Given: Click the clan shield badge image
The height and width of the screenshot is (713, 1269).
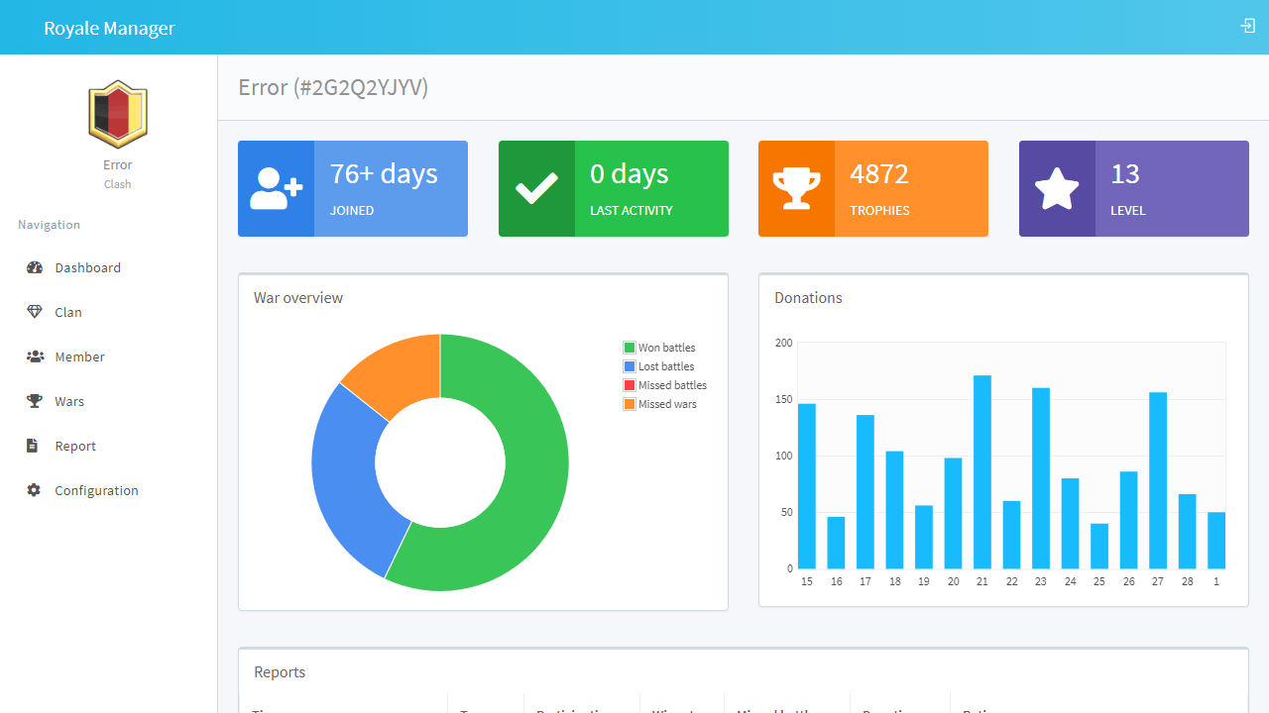Looking at the screenshot, I should 118,114.
